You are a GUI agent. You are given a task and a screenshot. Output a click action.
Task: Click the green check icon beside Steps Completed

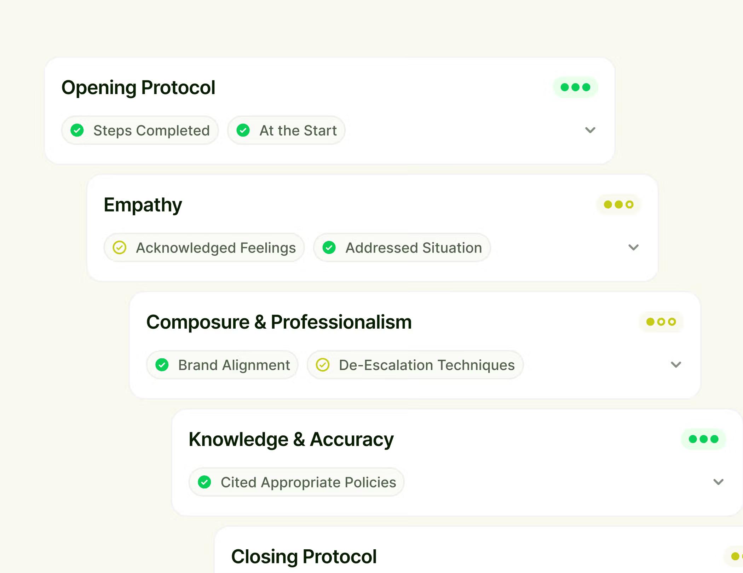coord(77,130)
